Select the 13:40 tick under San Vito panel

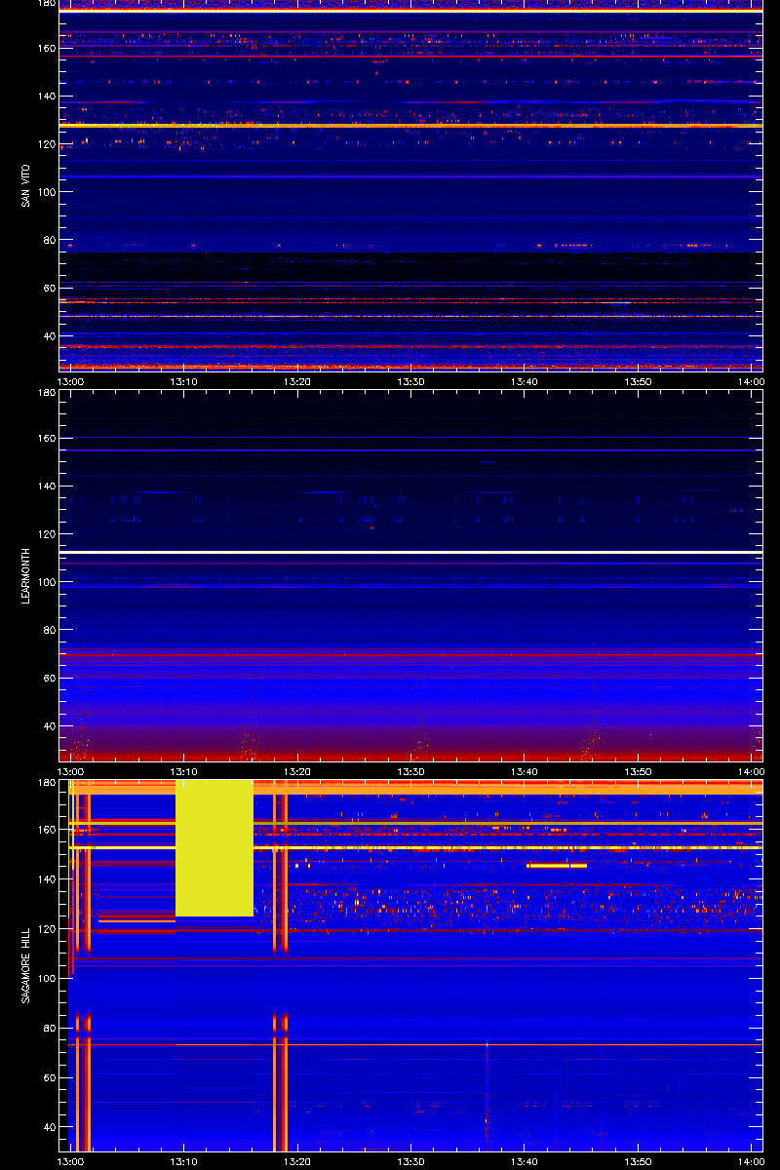tap(525, 382)
